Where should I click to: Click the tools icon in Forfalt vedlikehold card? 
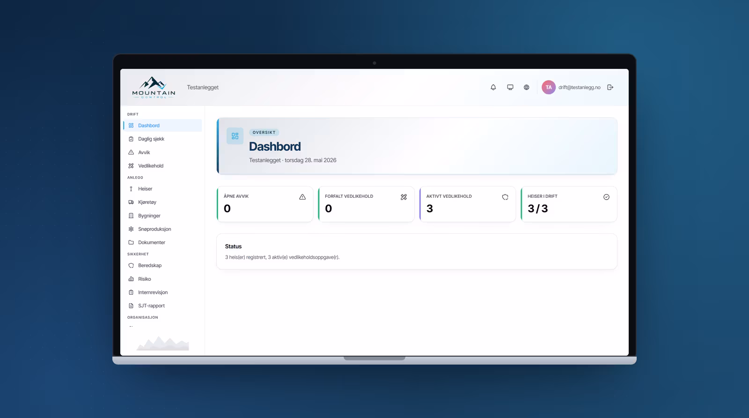pos(404,197)
